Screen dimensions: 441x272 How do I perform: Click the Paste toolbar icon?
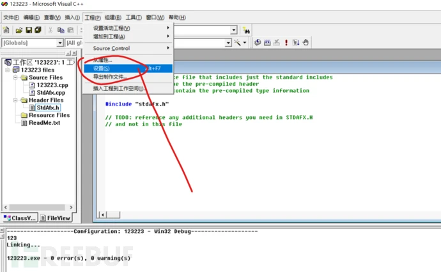pyautogui.click(x=70, y=30)
